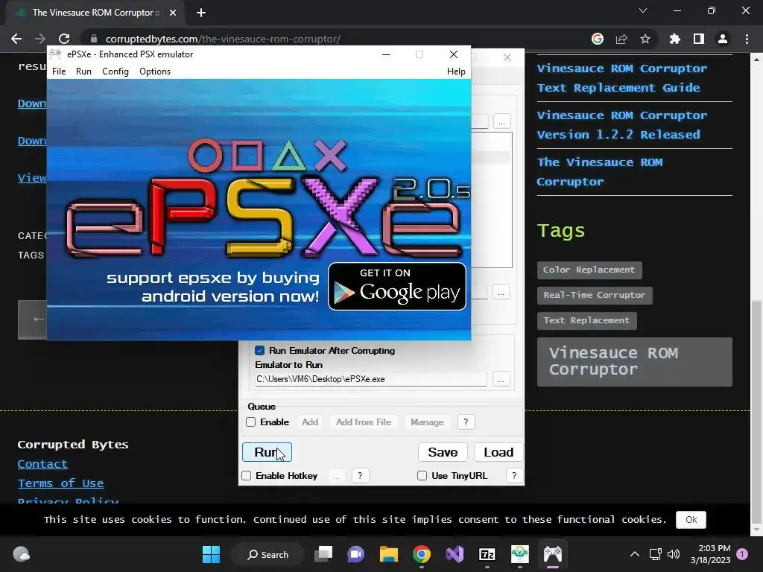Click the Get it on Google Play badge
The image size is (763, 572).
(x=397, y=287)
